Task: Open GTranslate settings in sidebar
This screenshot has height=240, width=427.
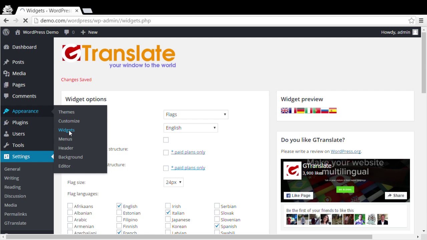Action: pyautogui.click(x=15, y=223)
